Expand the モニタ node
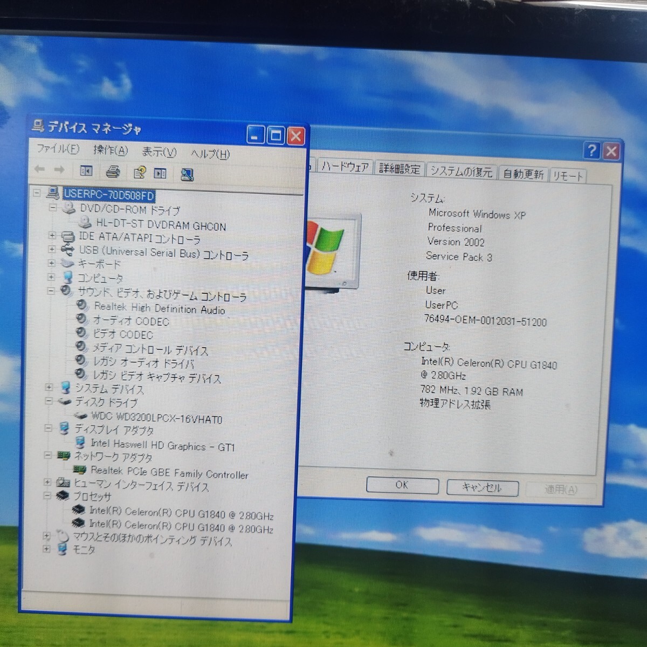Screen dimensions: 647x647 click(47, 549)
